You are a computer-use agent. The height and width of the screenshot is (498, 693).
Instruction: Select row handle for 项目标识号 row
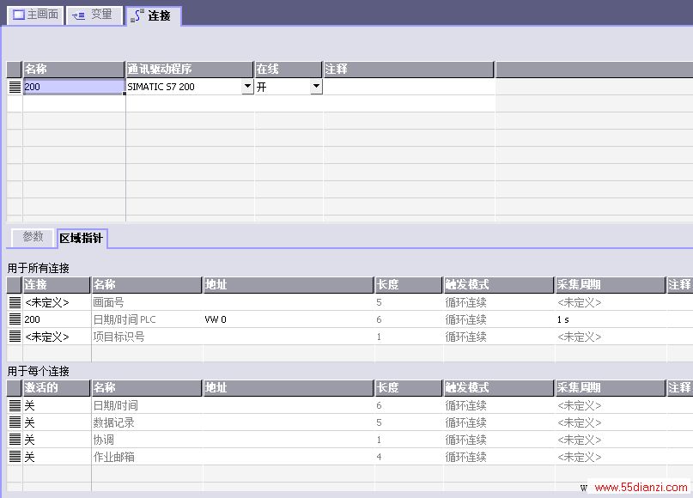click(x=15, y=337)
